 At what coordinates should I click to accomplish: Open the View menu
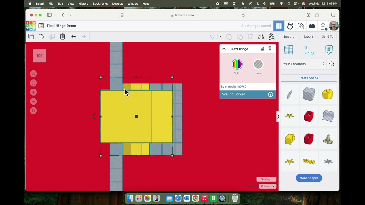click(x=71, y=3)
